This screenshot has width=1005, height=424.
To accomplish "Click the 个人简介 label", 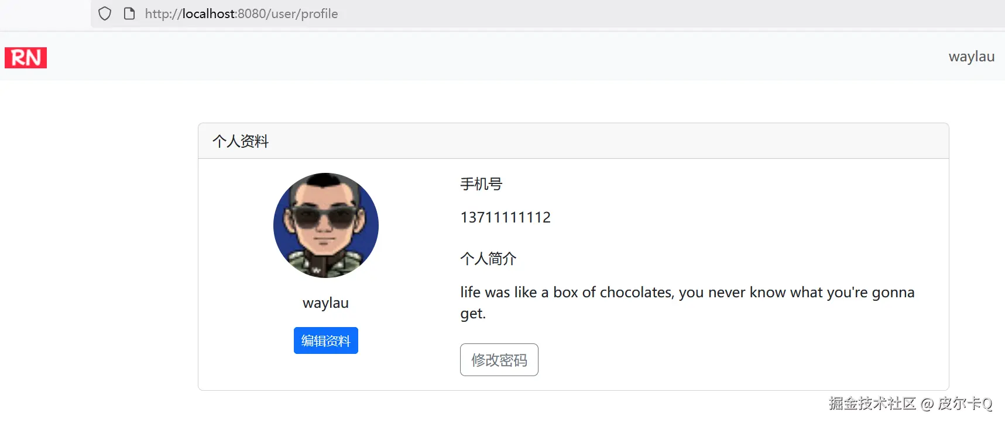I will 488,259.
